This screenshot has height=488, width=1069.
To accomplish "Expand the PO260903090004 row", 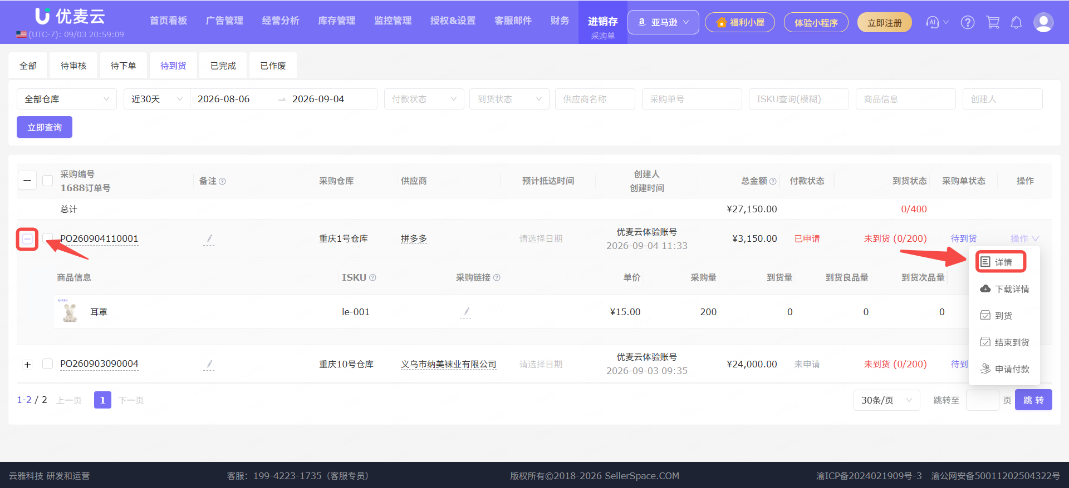I will pos(27,365).
